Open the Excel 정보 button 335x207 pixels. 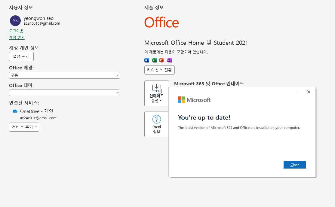click(x=156, y=124)
